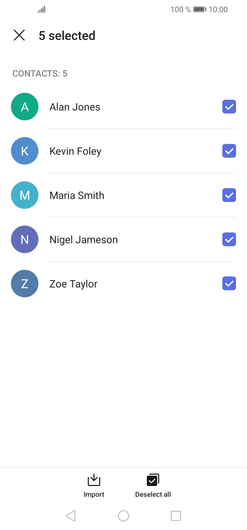The height and width of the screenshot is (530, 247).
Task: Tap the X icon to cancel selection
Action: [19, 35]
